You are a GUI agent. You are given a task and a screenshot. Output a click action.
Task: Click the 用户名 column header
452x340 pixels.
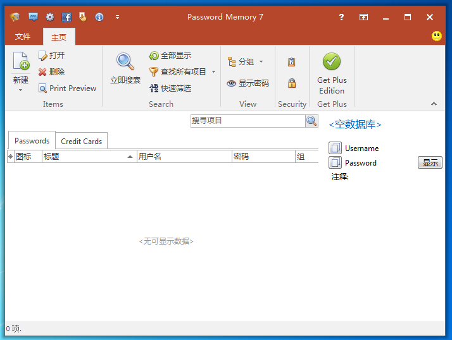[x=184, y=157]
